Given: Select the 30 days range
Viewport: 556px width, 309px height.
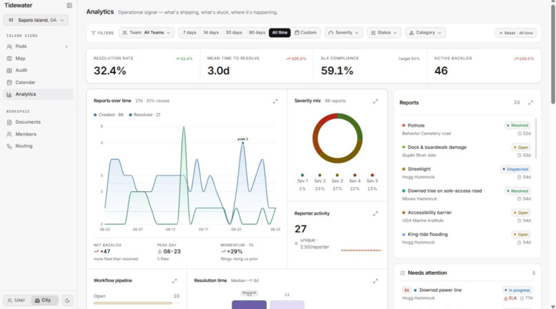Looking at the screenshot, I should coord(234,32).
